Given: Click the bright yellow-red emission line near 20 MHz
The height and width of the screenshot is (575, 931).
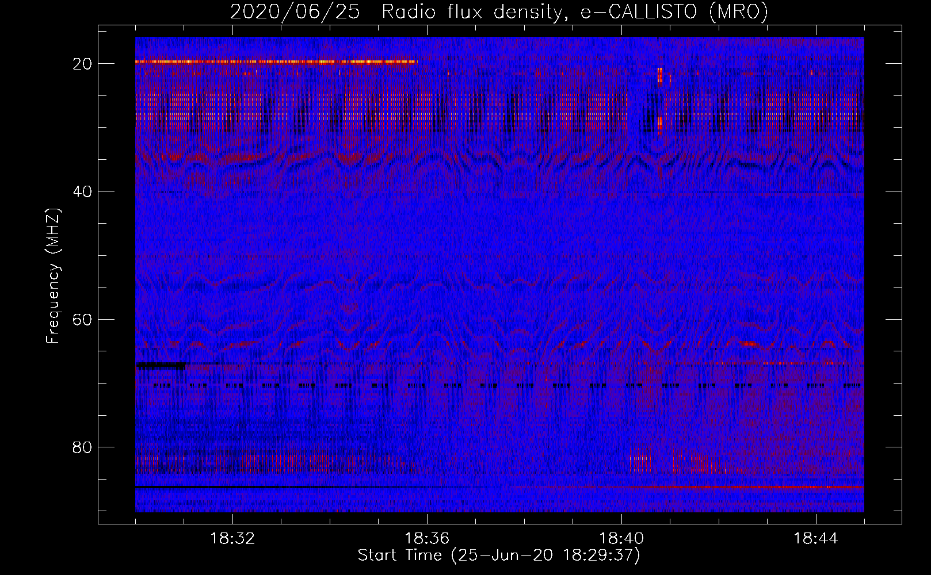Looking at the screenshot, I should click(276, 62).
